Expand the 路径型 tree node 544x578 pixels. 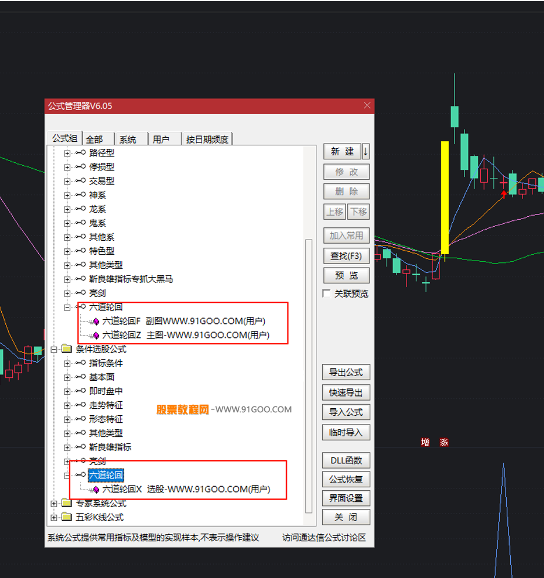click(x=67, y=154)
